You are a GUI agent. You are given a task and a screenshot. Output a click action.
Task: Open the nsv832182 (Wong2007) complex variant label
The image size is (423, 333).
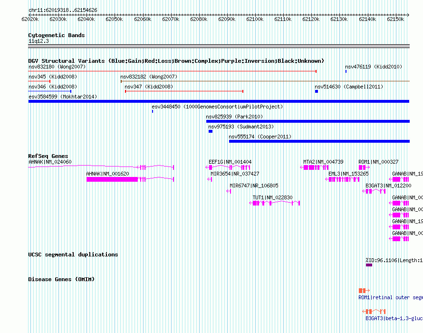pyautogui.click(x=149, y=77)
